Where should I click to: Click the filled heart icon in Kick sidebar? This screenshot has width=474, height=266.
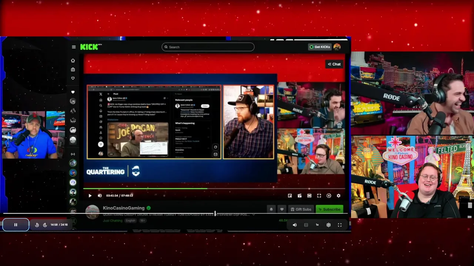73,92
